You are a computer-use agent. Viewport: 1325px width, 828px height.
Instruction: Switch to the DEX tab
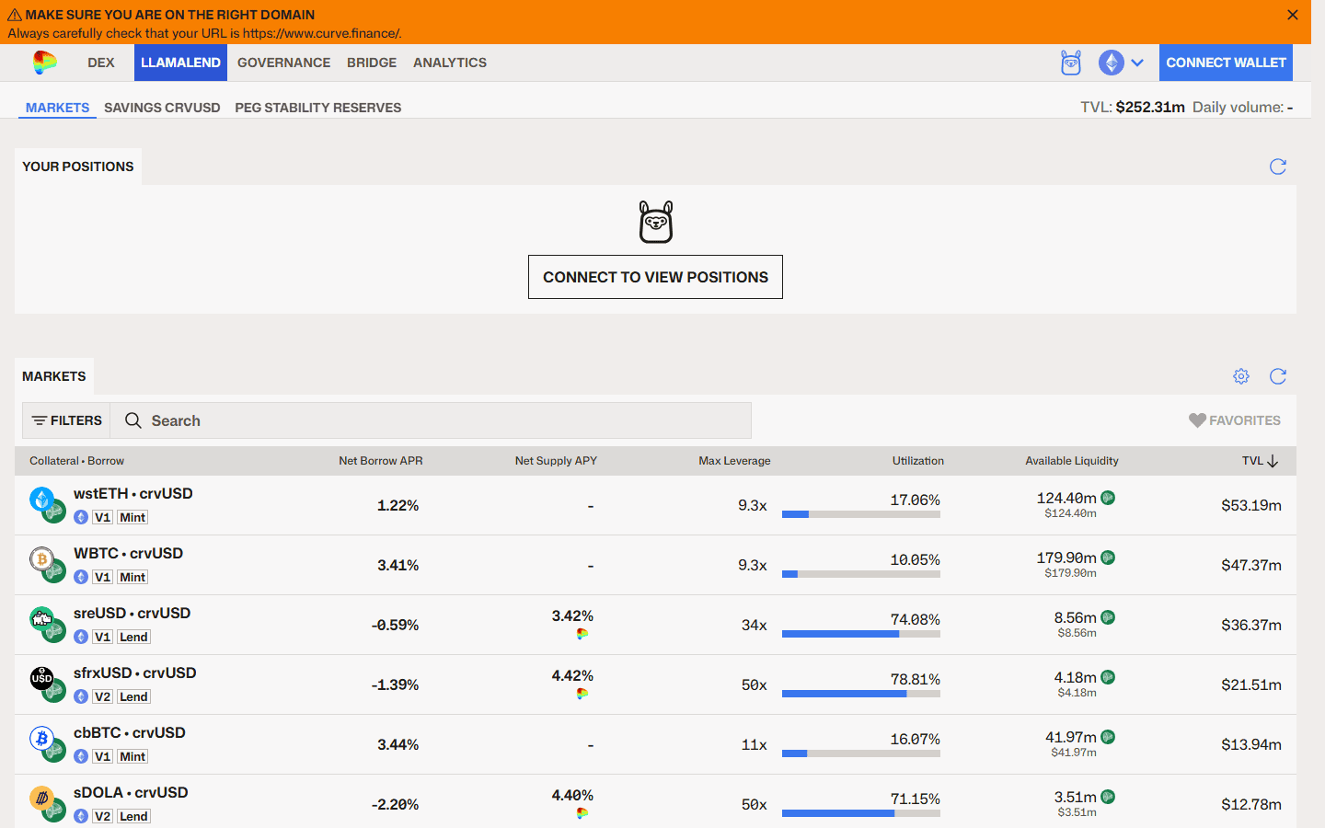tap(101, 63)
